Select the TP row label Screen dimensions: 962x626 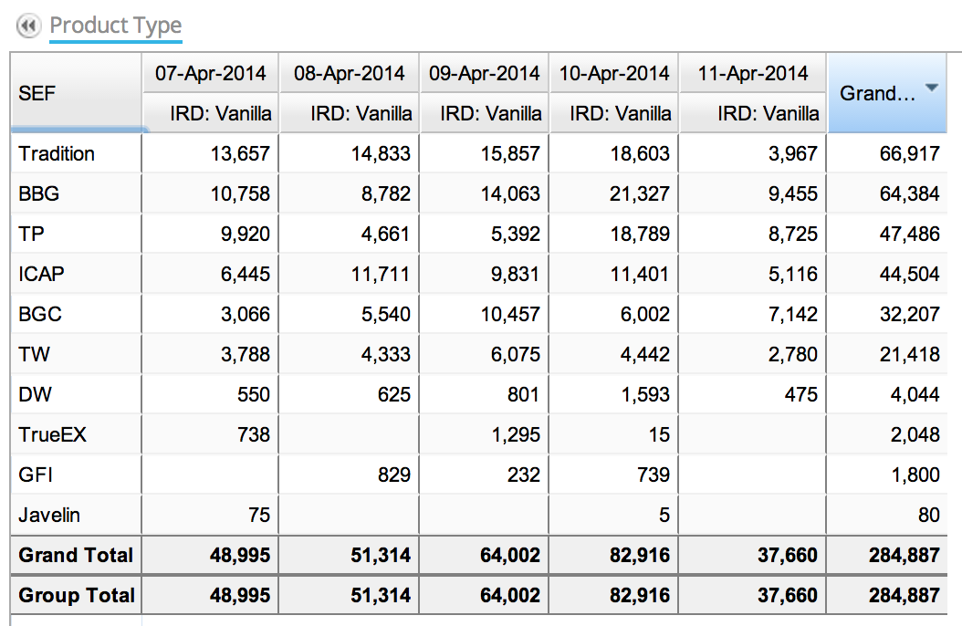(31, 234)
